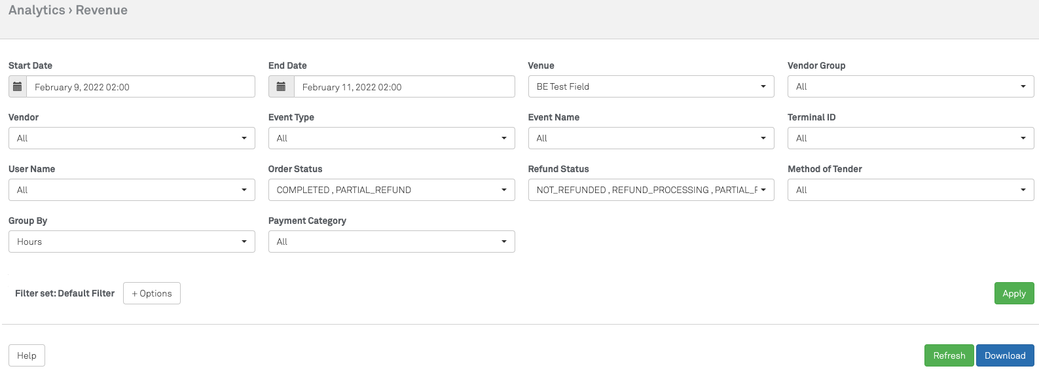The height and width of the screenshot is (377, 1039).
Task: Open the Method of Tender dropdown
Action: tap(910, 190)
